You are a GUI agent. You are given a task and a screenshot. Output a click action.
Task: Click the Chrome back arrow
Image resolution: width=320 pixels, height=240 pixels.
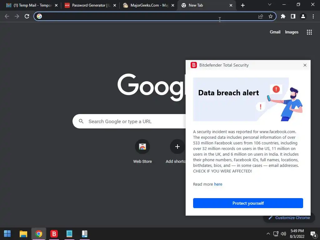click(7, 16)
